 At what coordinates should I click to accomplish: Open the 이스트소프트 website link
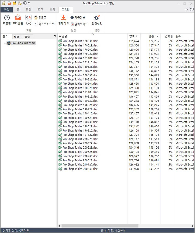click(x=44, y=24)
